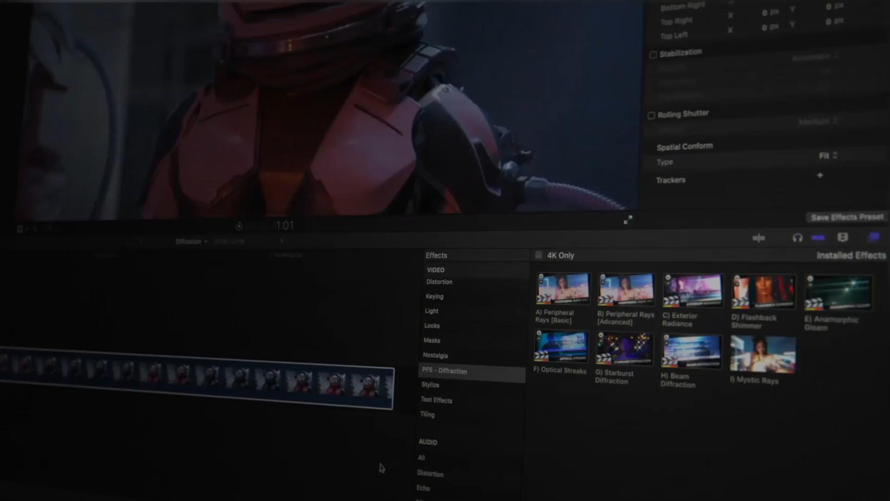The image size is (890, 501).
Task: Select the F) Optical Streaks effect thumbnail
Action: tap(561, 347)
